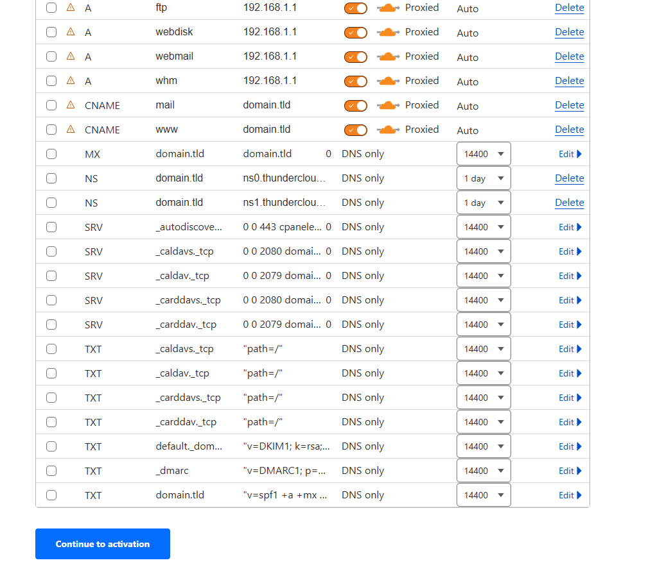The height and width of the screenshot is (583, 655).
Task: Toggle proxy status off for ftp record
Action: (356, 8)
